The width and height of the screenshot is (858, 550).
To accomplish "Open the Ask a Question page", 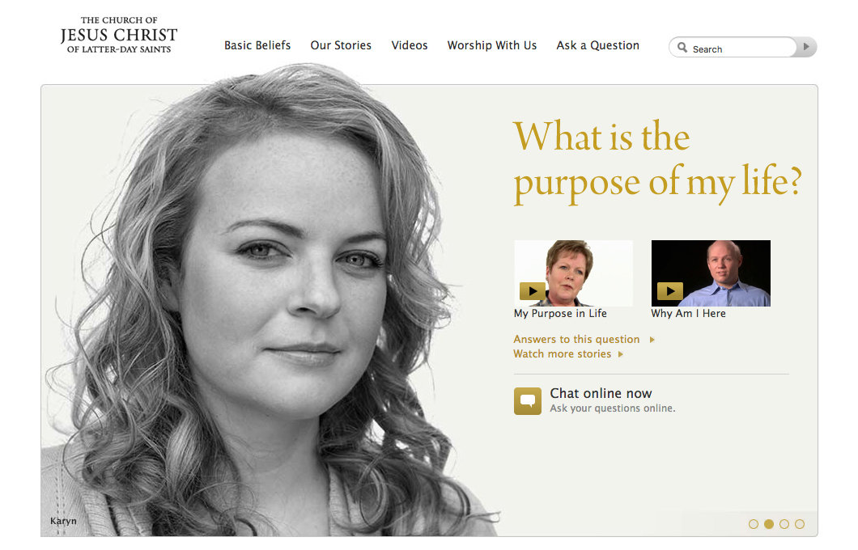I will (x=597, y=45).
